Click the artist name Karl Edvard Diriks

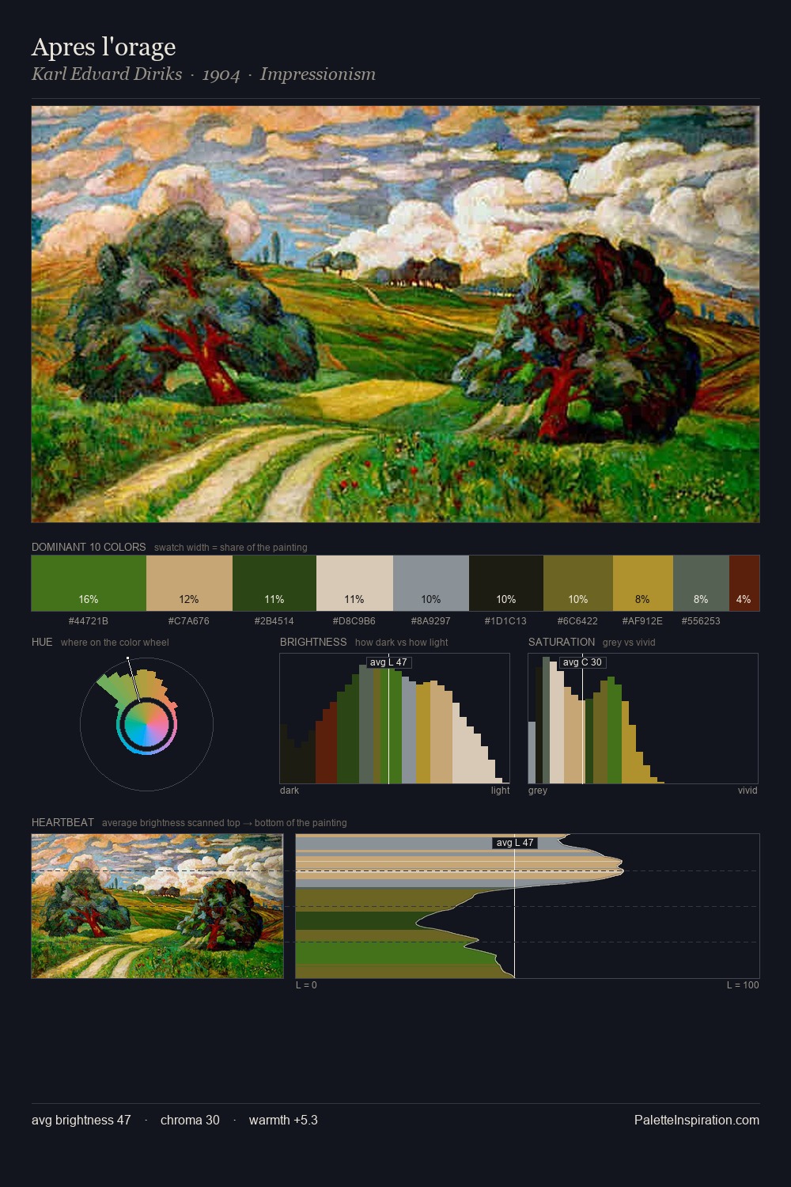(107, 74)
